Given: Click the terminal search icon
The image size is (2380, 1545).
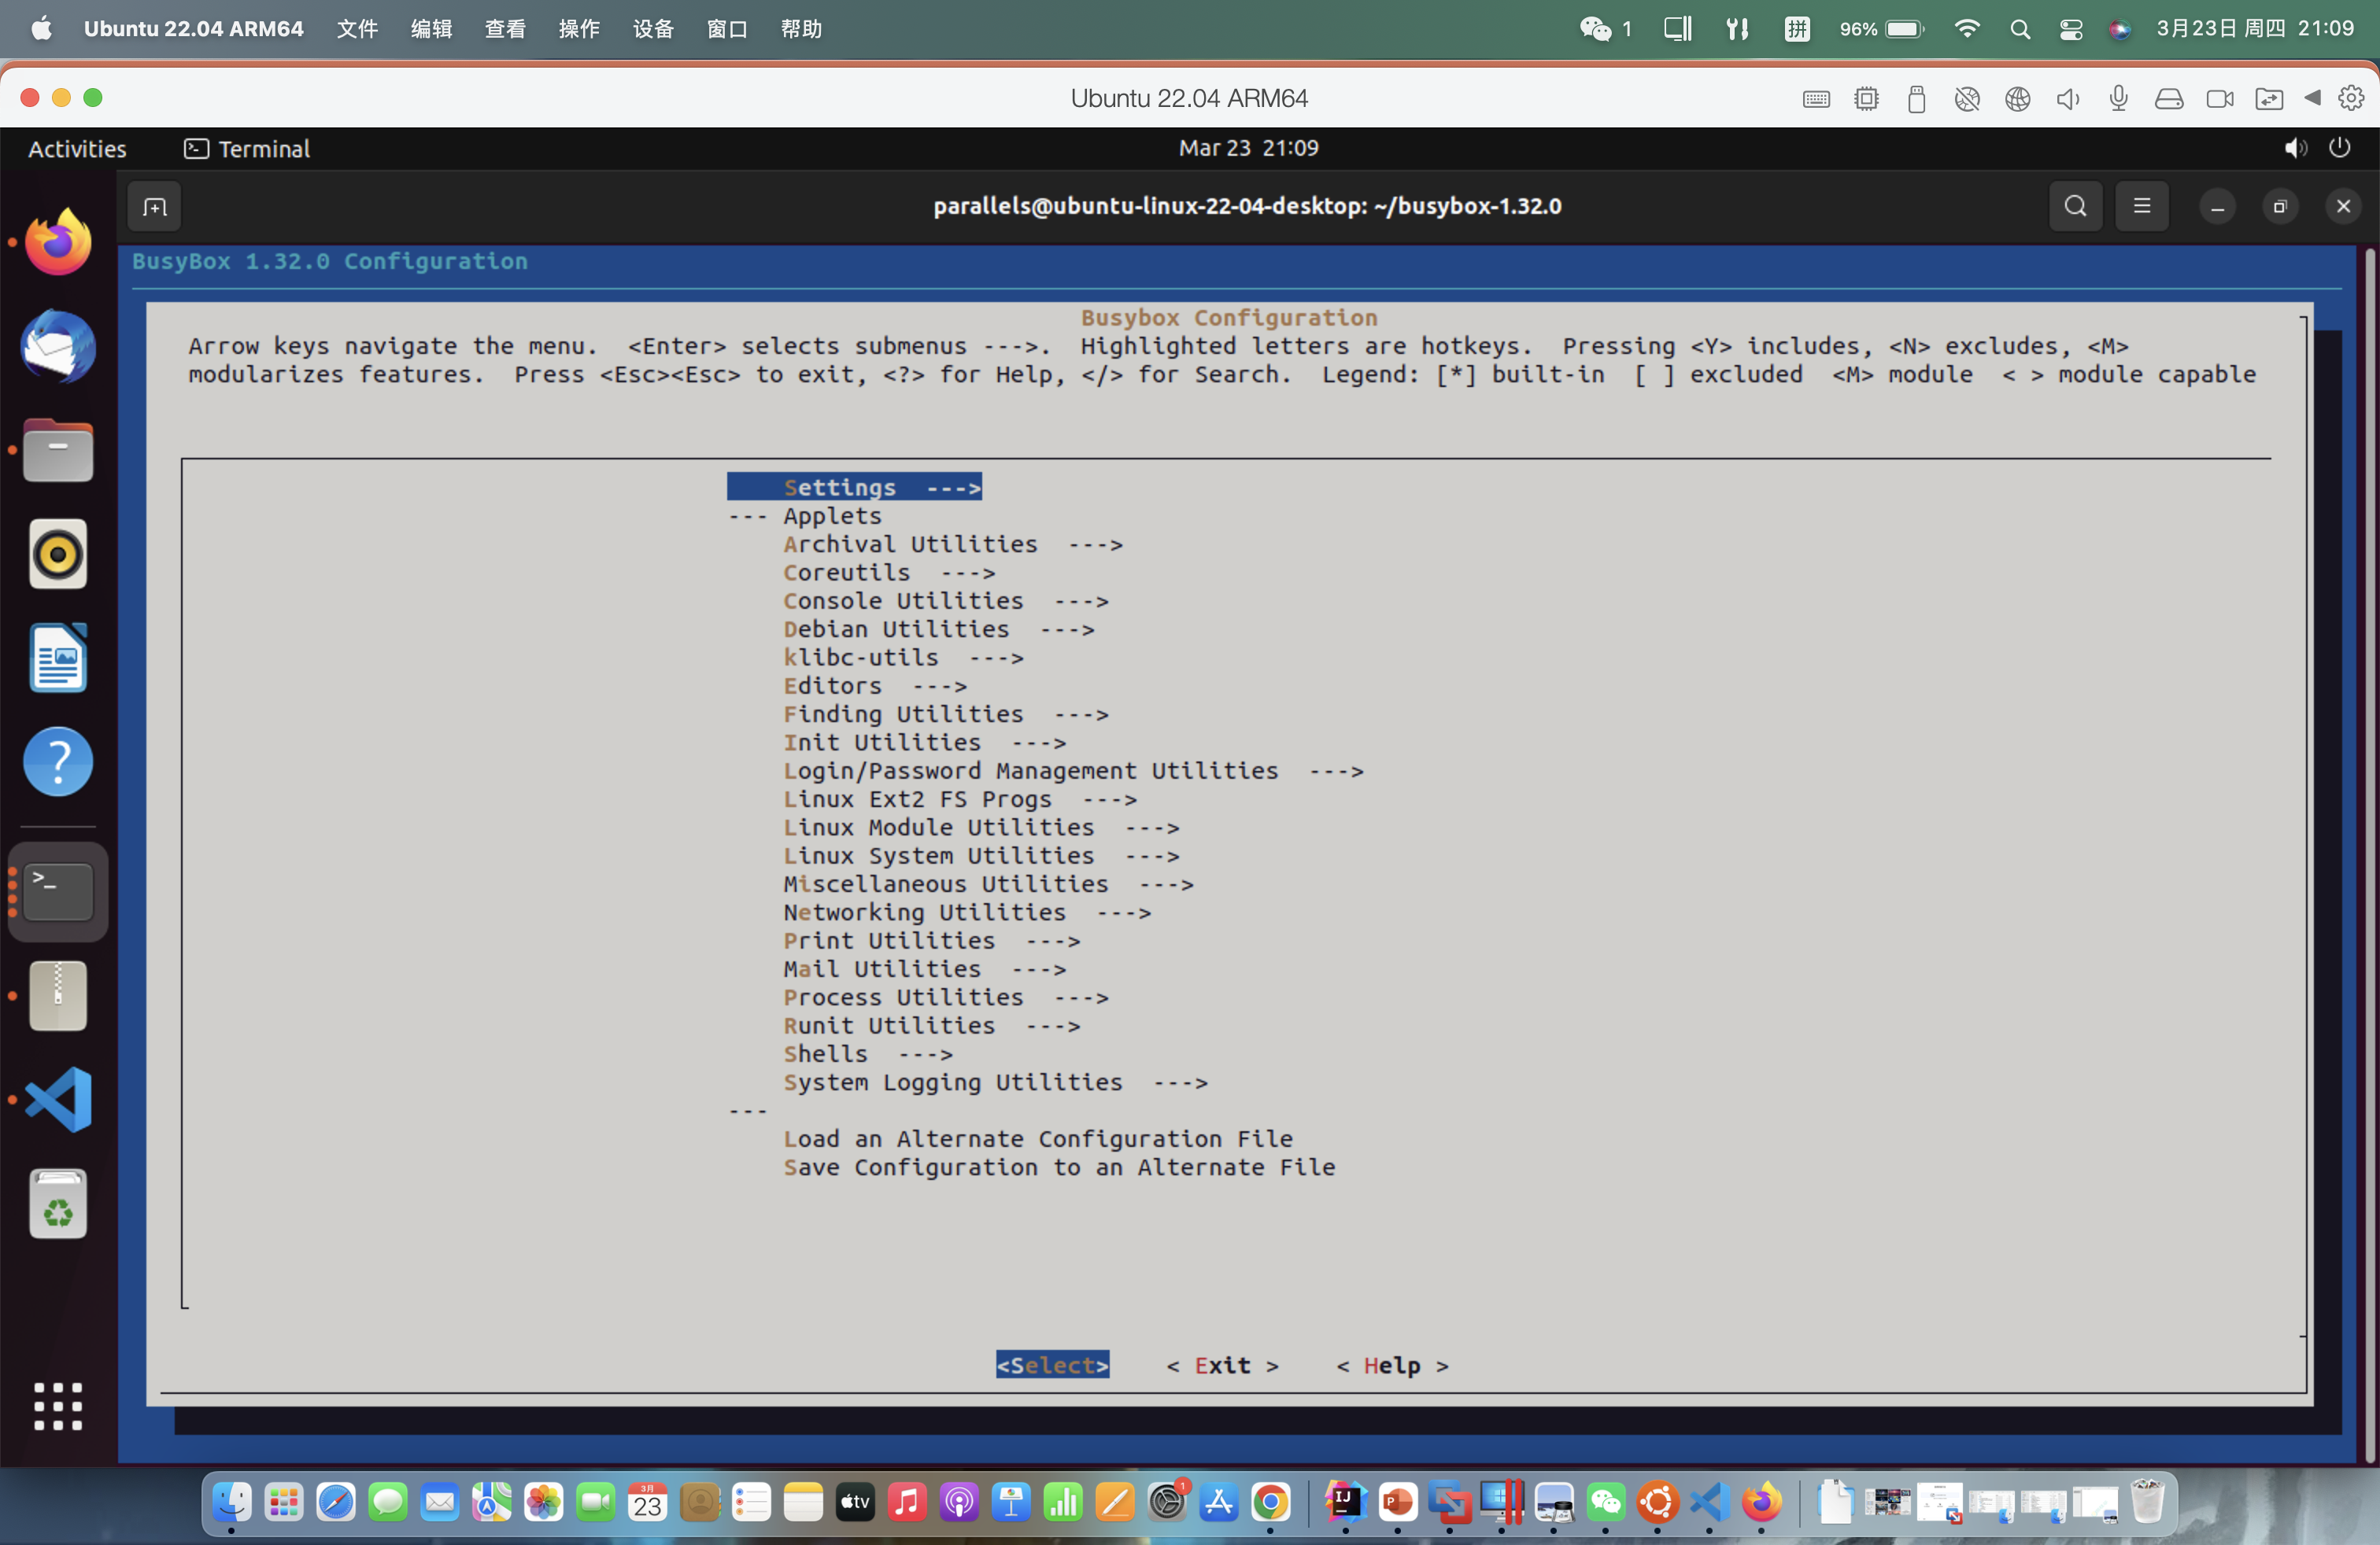Looking at the screenshot, I should point(2076,206).
